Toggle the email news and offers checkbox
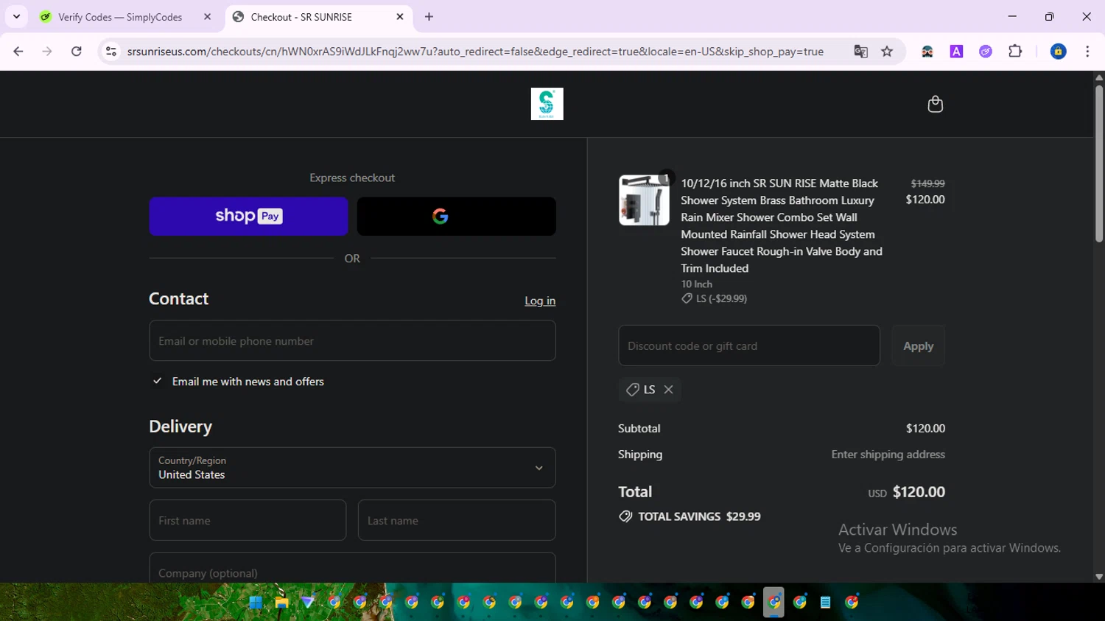1105x621 pixels. tap(157, 381)
